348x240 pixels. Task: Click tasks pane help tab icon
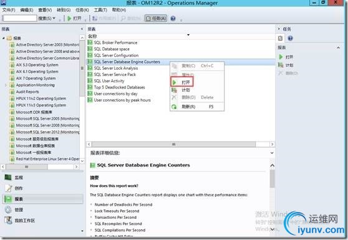coord(290,38)
